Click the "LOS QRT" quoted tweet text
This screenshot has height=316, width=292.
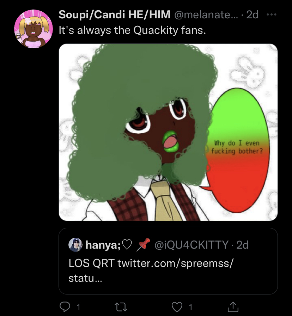tap(92, 263)
